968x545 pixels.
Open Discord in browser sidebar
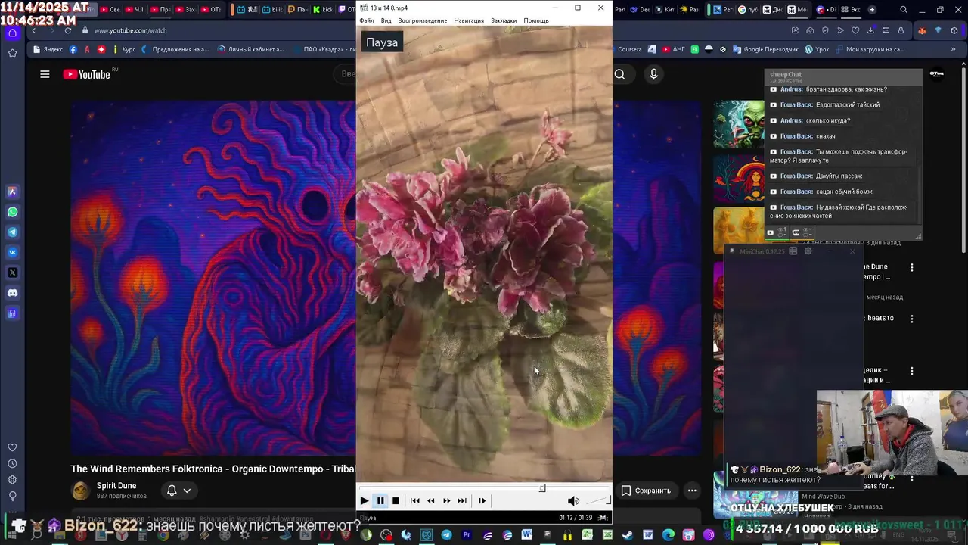(12, 293)
